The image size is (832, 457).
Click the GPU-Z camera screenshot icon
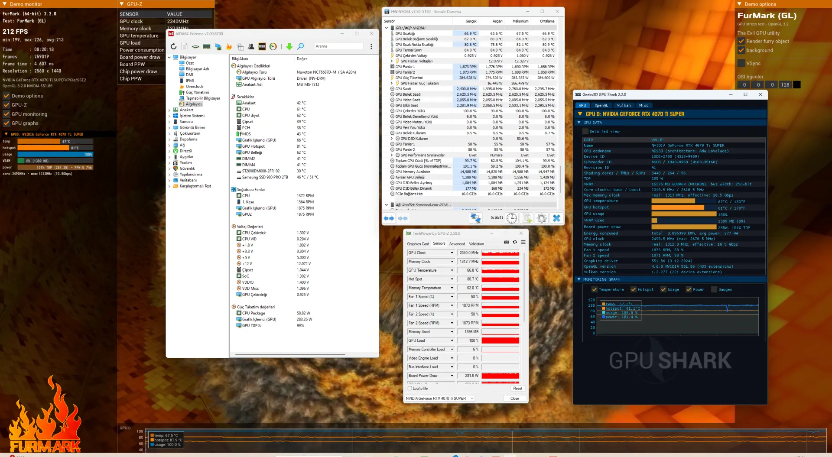pyautogui.click(x=506, y=242)
